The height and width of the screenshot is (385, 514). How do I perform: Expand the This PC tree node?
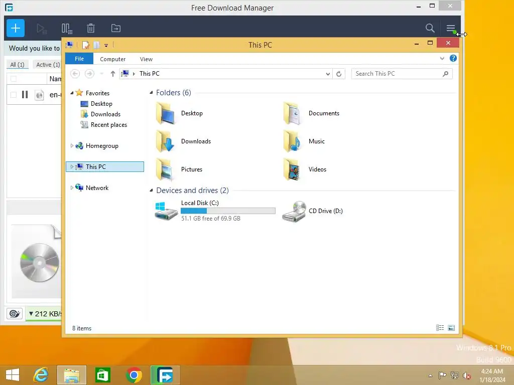72,166
